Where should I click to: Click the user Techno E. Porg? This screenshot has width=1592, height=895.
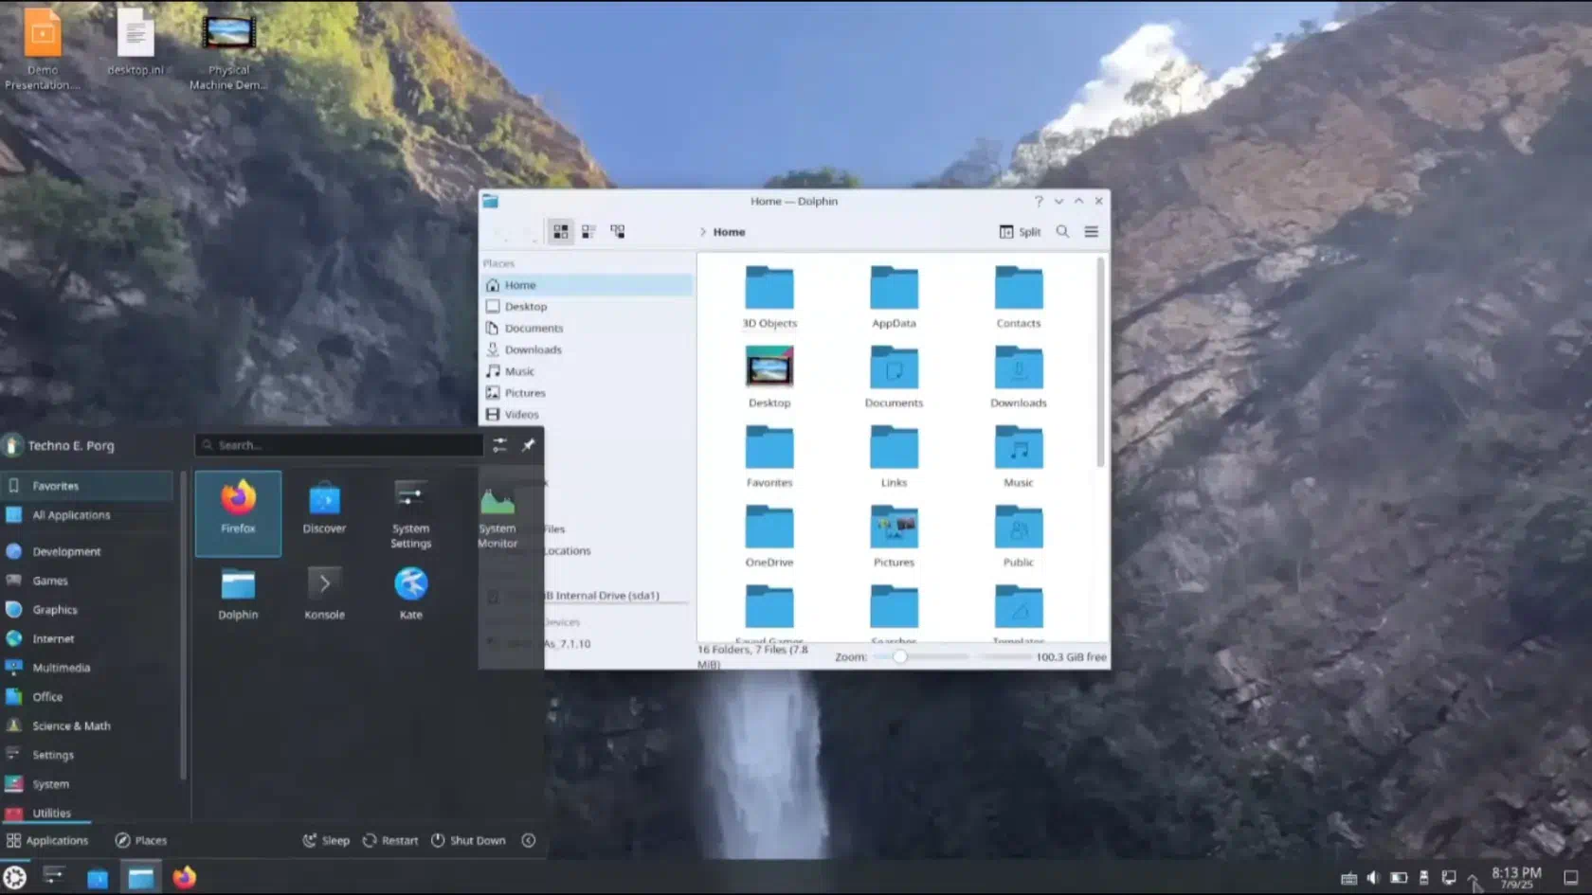60,445
